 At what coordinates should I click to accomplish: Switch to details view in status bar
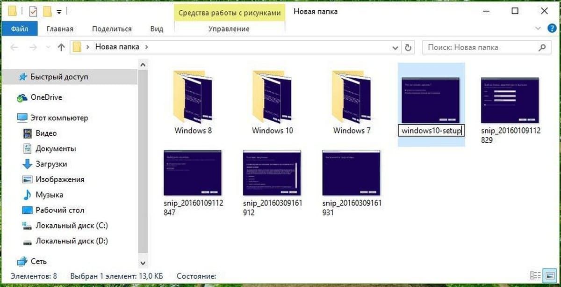(536, 276)
